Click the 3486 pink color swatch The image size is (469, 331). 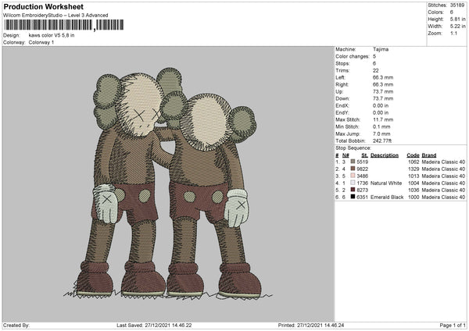pyautogui.click(x=353, y=176)
